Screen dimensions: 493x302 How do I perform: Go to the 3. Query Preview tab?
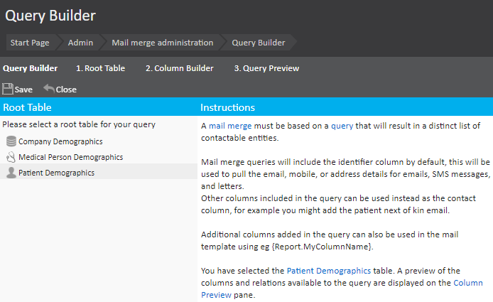click(x=266, y=69)
